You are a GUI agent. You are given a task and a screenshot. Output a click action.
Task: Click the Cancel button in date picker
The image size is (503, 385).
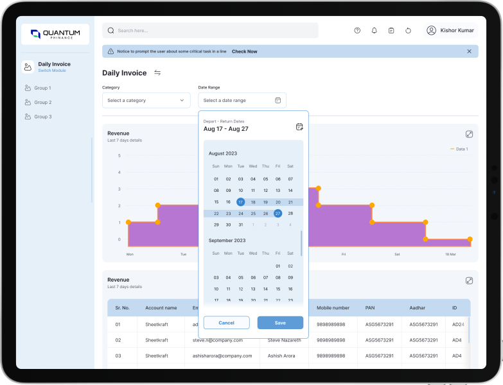pos(226,323)
